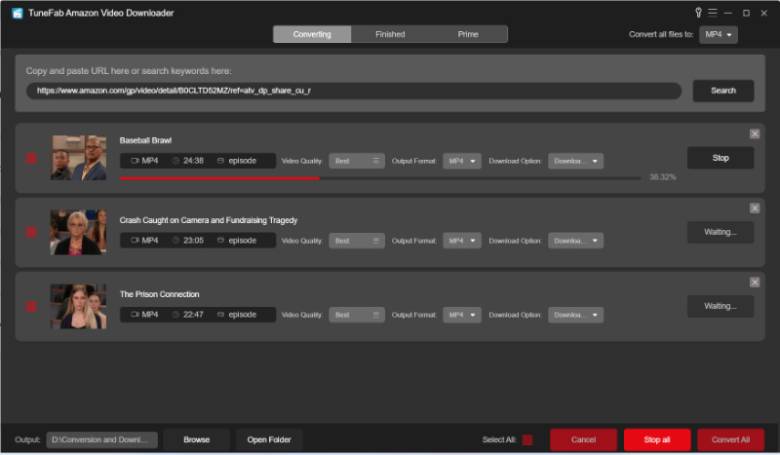Toggle the Crash Caught on Camera checkbox
The height and width of the screenshot is (455, 780).
(31, 232)
